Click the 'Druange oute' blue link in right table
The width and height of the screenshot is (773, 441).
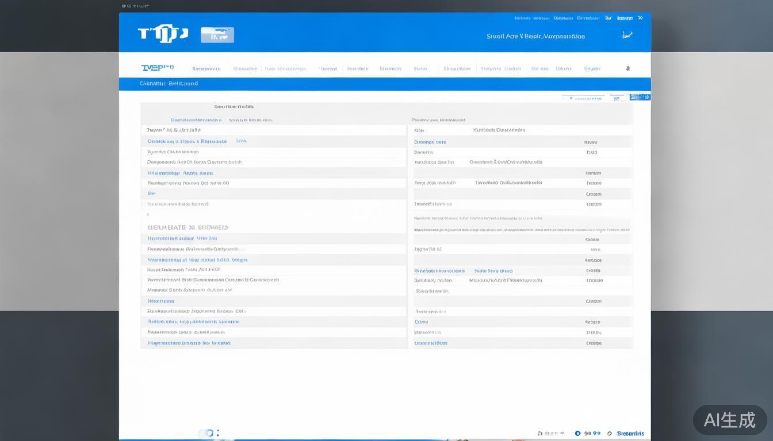click(430, 142)
